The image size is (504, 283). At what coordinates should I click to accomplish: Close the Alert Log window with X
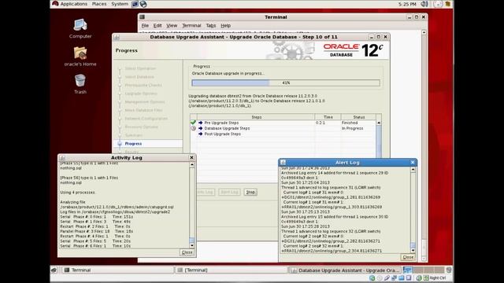click(413, 163)
